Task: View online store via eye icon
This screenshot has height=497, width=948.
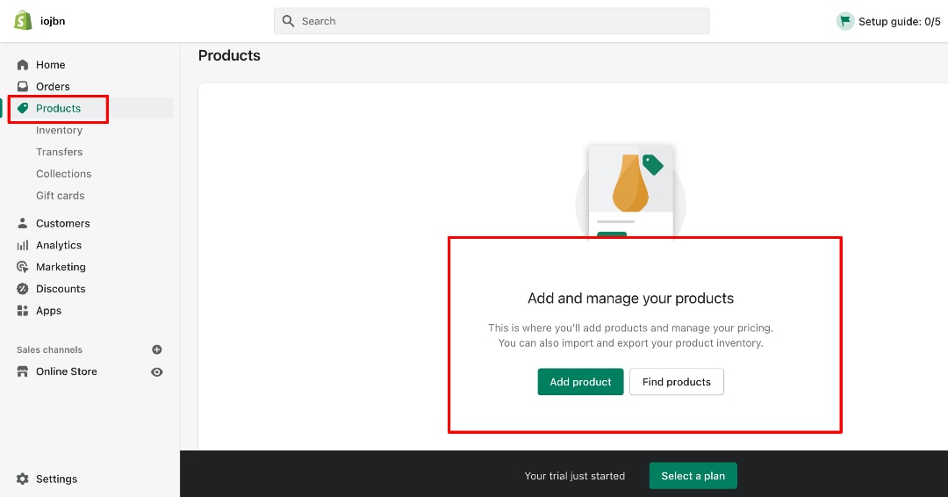Action: point(156,371)
